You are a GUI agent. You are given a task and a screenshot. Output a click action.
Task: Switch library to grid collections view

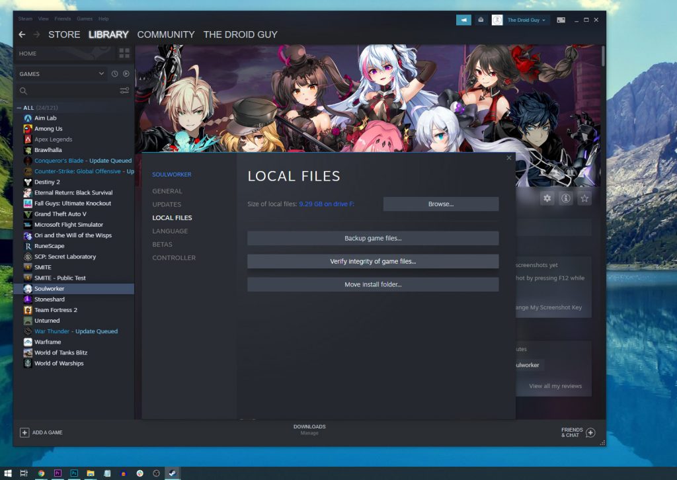tap(124, 53)
